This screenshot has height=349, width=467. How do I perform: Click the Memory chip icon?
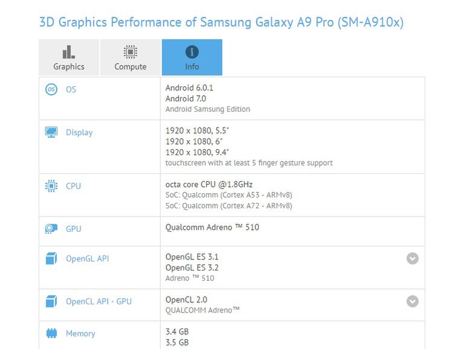point(51,333)
